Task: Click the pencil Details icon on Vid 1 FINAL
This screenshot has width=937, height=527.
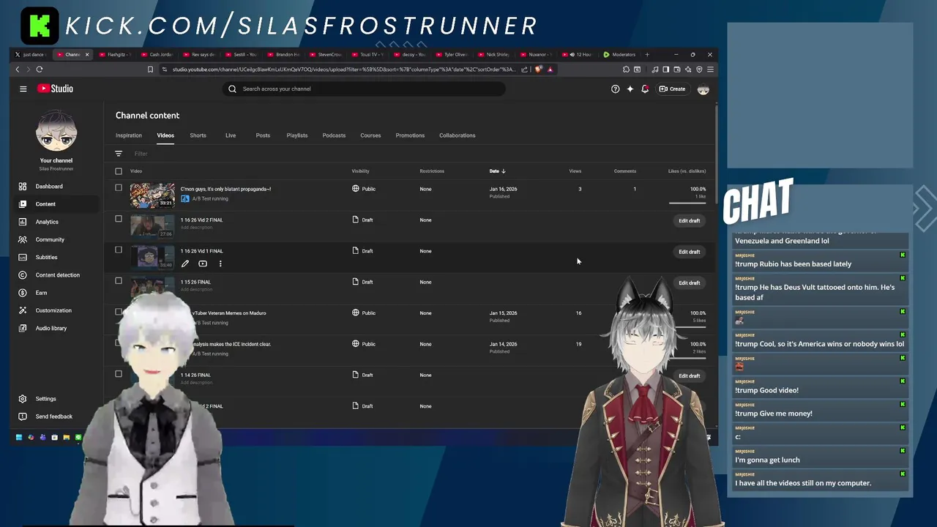Action: click(x=185, y=263)
